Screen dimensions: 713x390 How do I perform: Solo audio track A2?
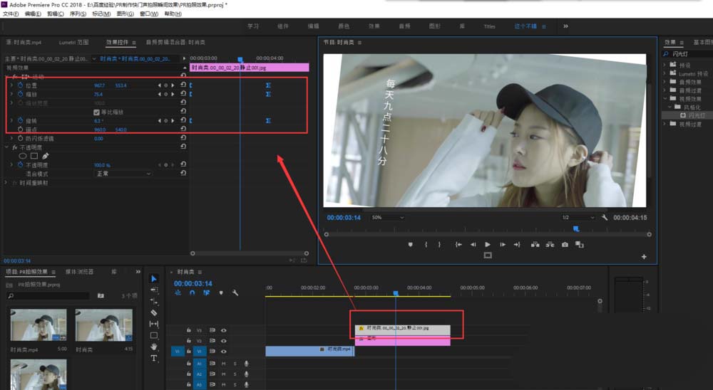[235, 374]
